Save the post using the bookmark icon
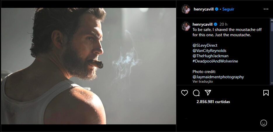273x132 pixels. pyautogui.click(x=266, y=93)
